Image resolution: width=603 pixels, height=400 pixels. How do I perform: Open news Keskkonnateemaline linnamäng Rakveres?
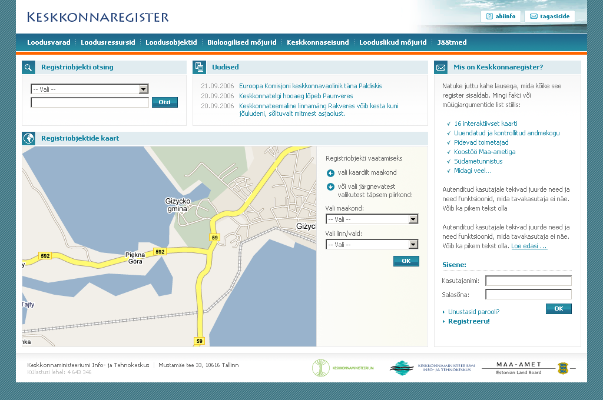(319, 110)
